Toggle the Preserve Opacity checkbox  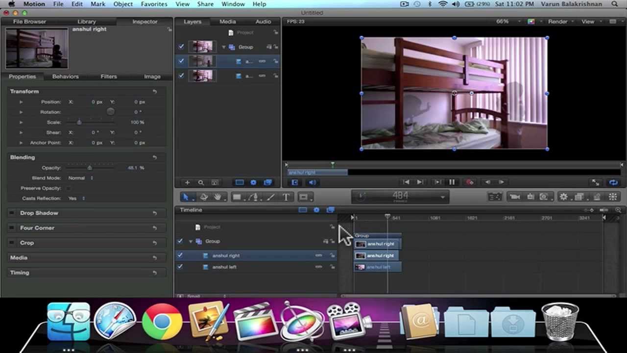(68, 188)
